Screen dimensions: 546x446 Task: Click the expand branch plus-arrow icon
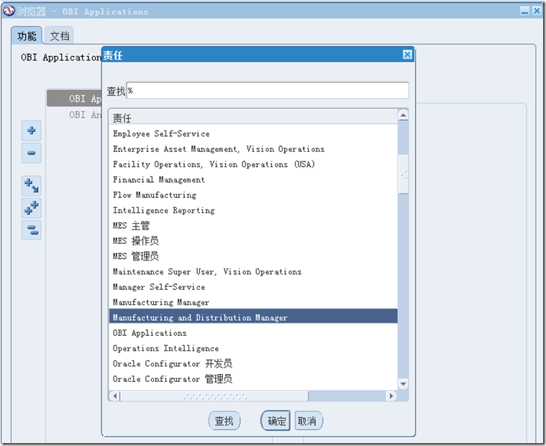point(32,186)
